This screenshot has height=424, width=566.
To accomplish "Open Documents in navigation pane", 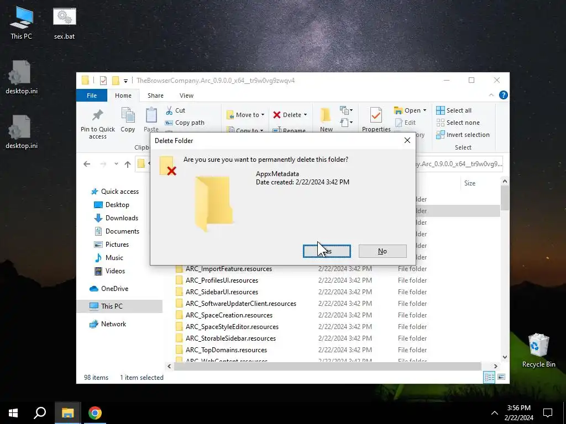I will pyautogui.click(x=117, y=231).
